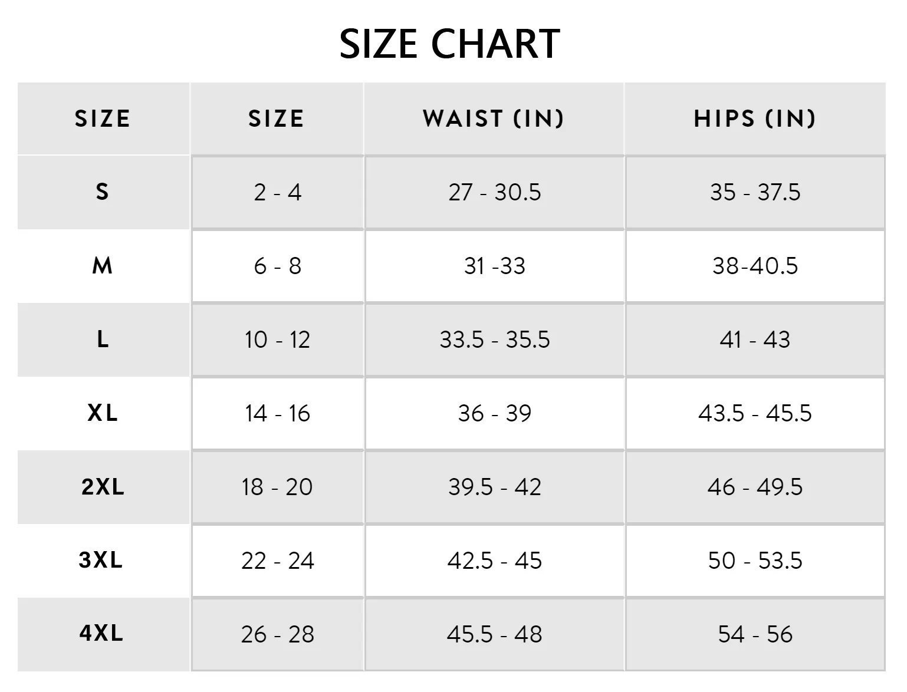Viewport: 907px width, 692px height.
Task: Click hips value 43.5 - 45.5
Action: 755,413
